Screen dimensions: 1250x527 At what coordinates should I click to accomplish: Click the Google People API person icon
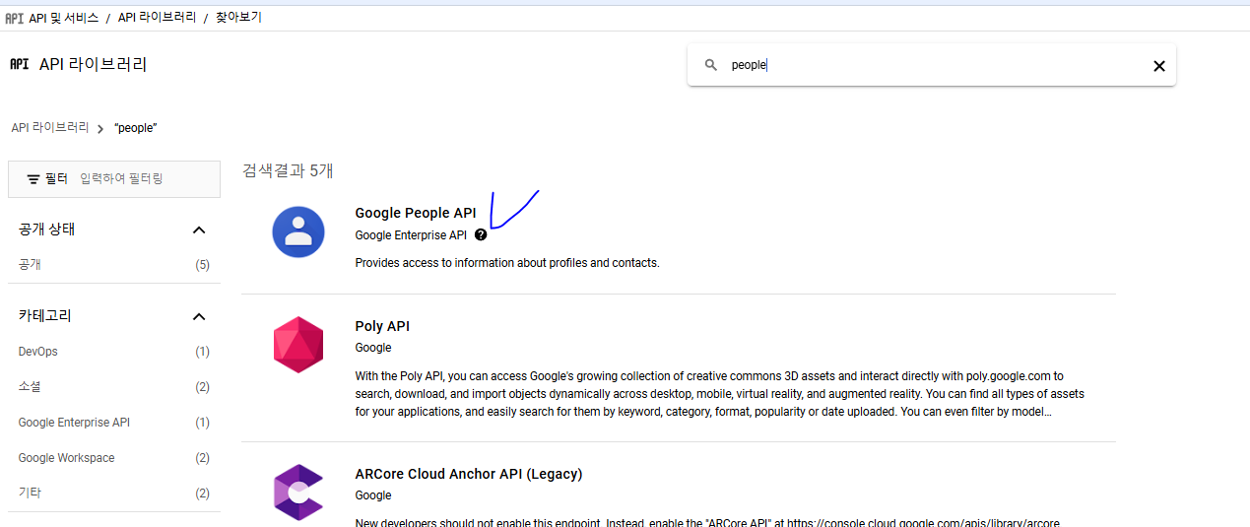pos(298,232)
